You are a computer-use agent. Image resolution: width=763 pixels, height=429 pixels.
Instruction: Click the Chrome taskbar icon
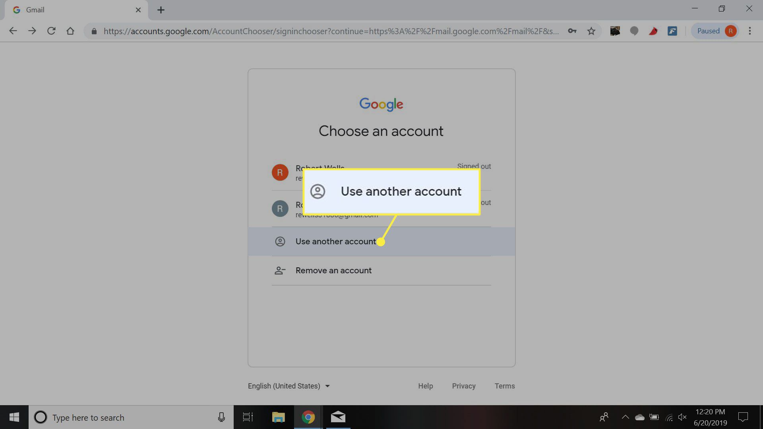[308, 417]
